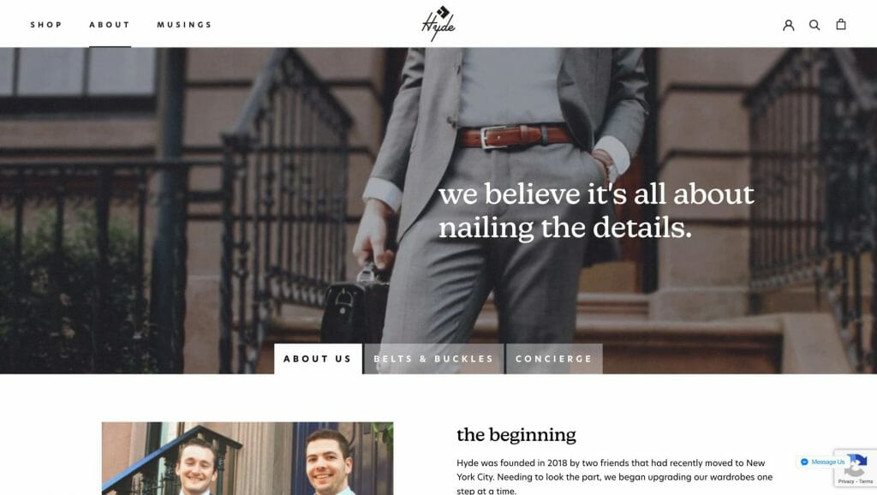This screenshot has width=877, height=495.
Task: Click the hero banner image
Action: [x=438, y=211]
